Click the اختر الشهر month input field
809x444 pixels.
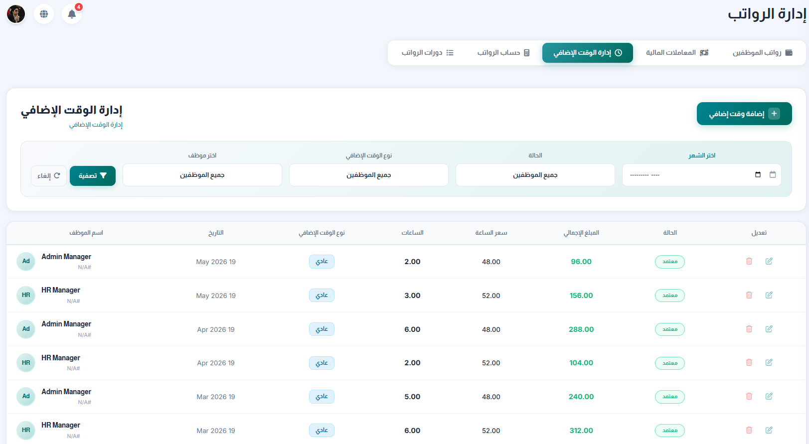coord(702,175)
